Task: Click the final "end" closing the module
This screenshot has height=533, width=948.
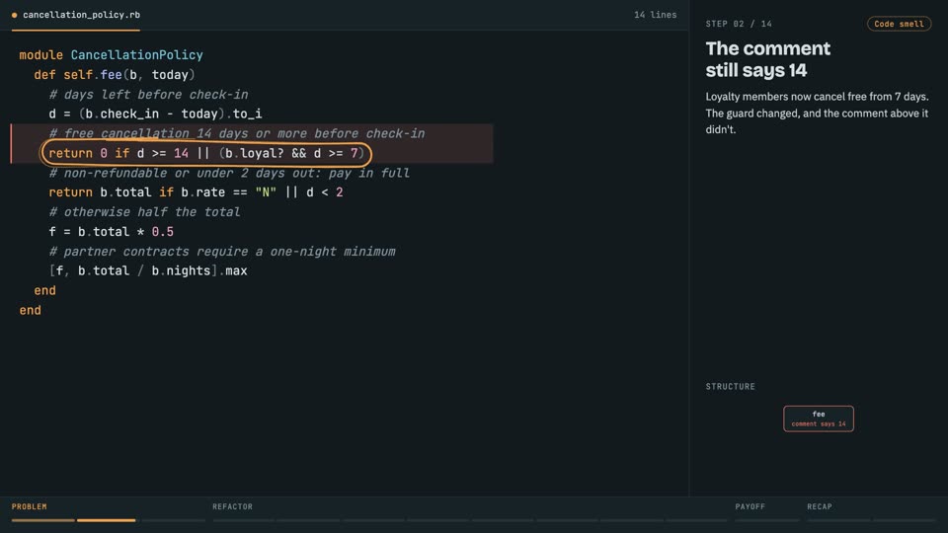Action: pos(31,311)
